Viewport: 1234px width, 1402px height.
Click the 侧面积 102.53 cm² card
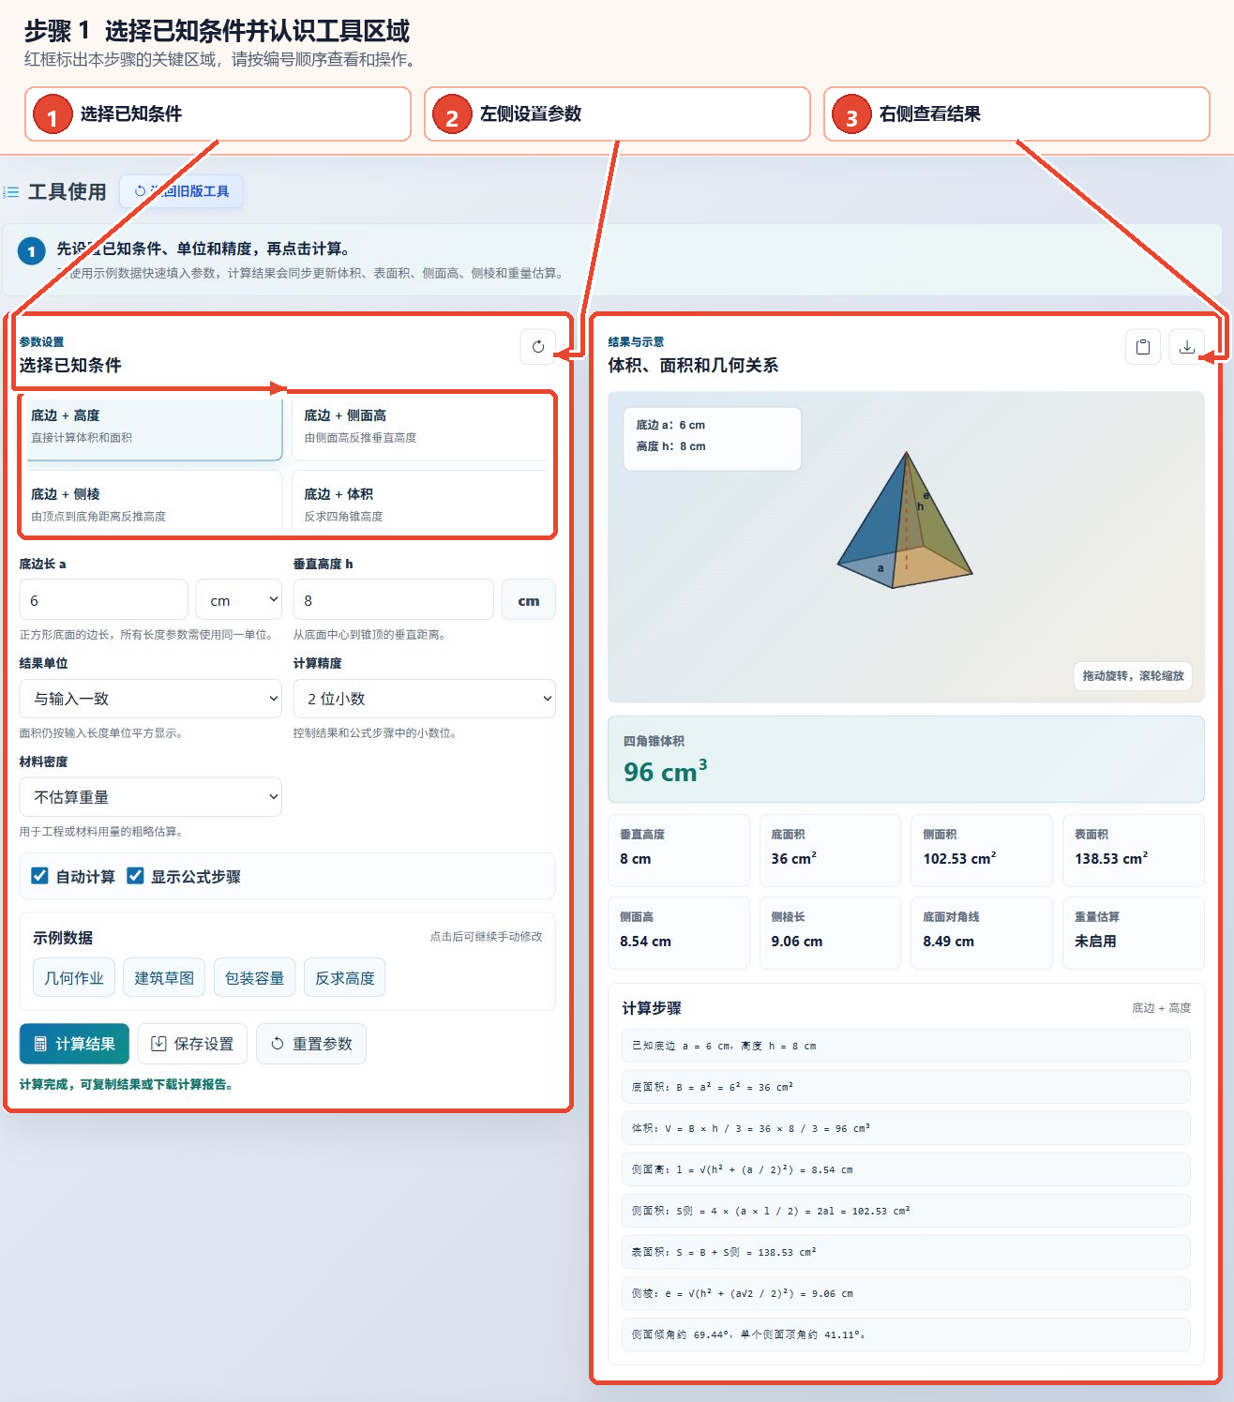point(982,850)
